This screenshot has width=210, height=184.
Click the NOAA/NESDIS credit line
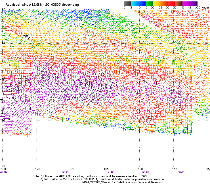(123, 182)
